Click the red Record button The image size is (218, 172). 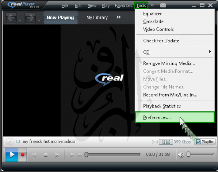[23, 155]
